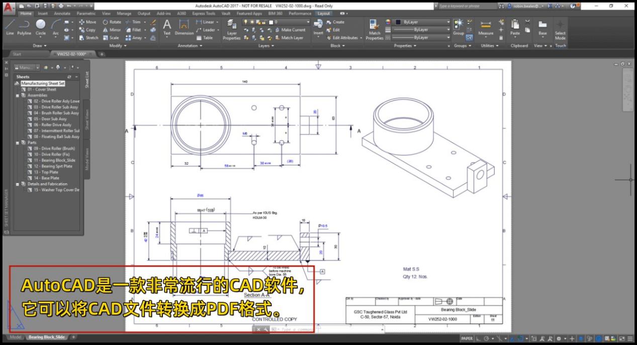The width and height of the screenshot is (637, 345).
Task: Switch to the Model layout tab
Action: point(16,337)
